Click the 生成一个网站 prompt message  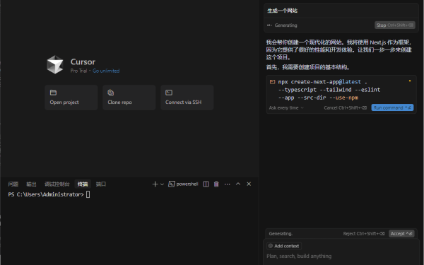pos(282,11)
